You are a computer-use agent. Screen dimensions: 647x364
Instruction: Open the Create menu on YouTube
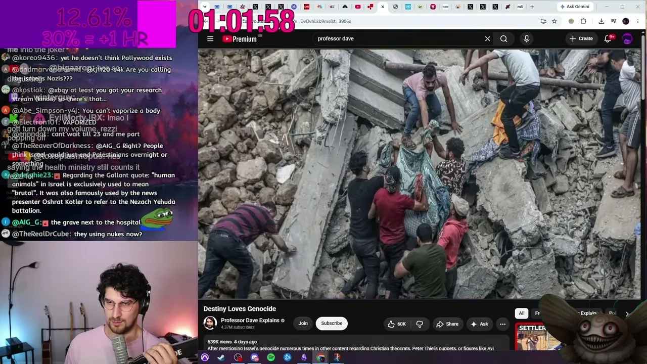(x=581, y=39)
